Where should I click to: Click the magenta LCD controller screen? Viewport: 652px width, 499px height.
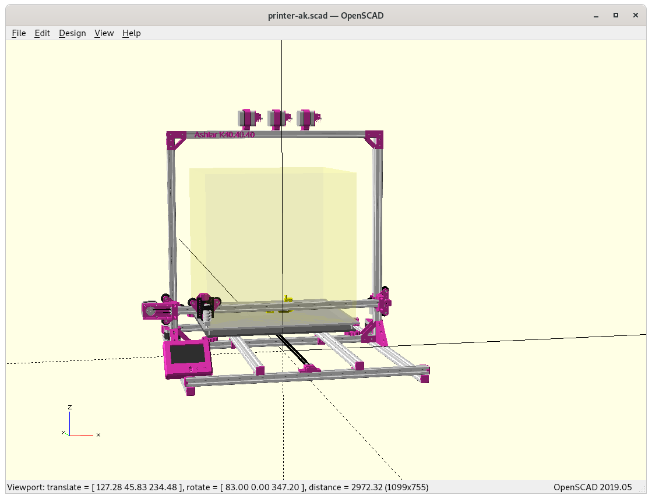(x=188, y=356)
